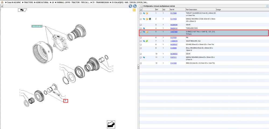
Task: Collapse the diagram panel with the splitter handle
Action: (138, 67)
